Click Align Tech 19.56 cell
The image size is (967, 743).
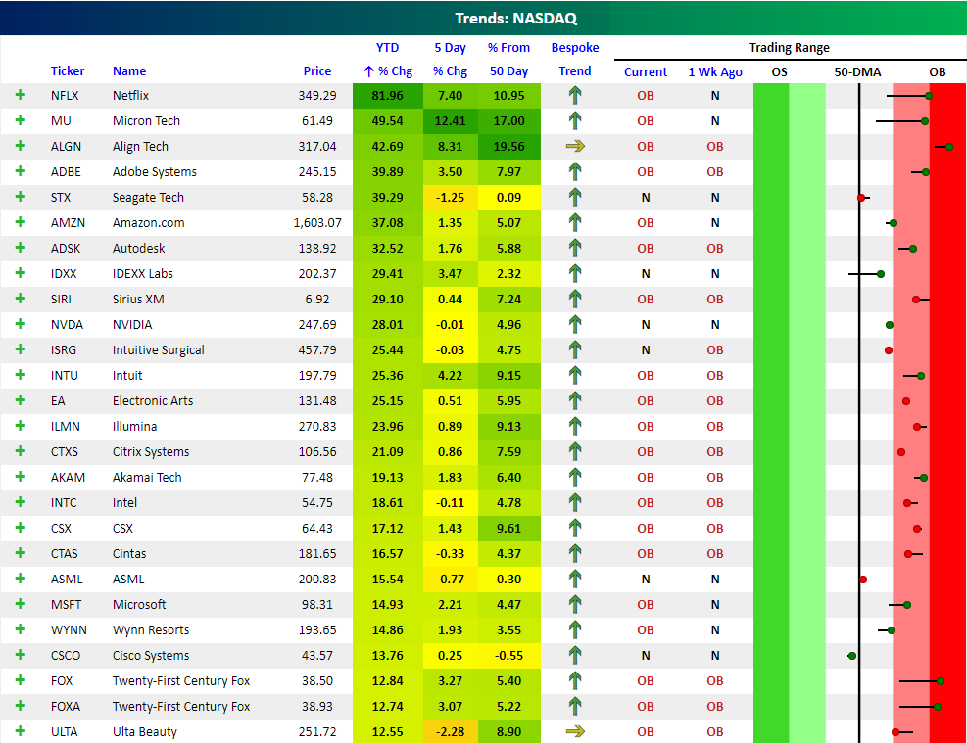coord(508,146)
